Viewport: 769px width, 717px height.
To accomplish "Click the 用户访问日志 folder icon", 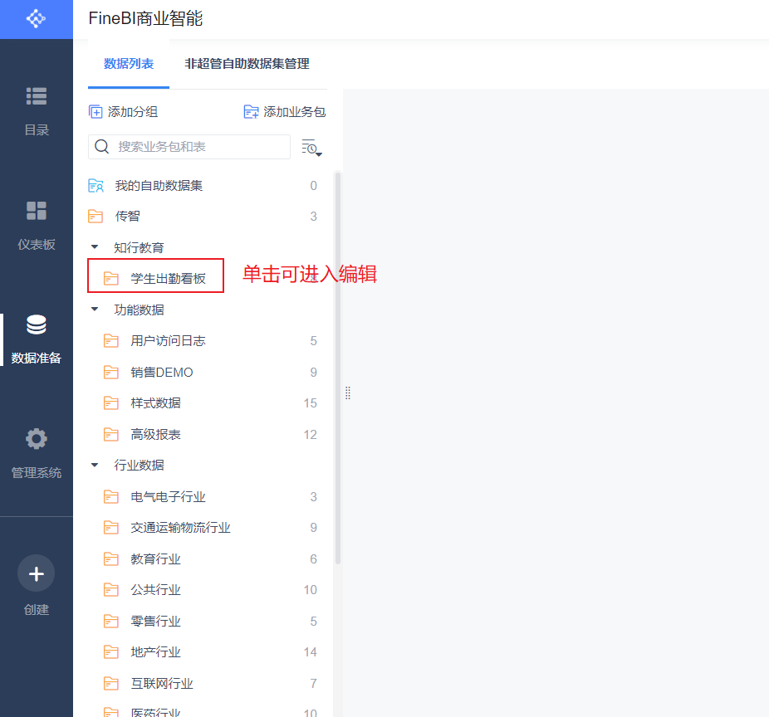I will (110, 340).
